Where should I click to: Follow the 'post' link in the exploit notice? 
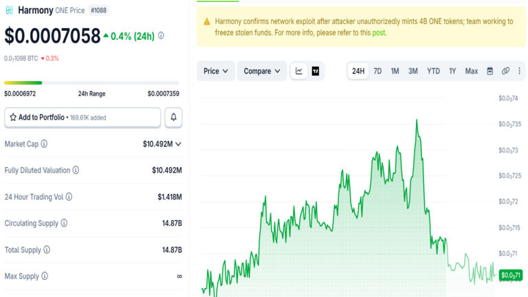click(379, 33)
